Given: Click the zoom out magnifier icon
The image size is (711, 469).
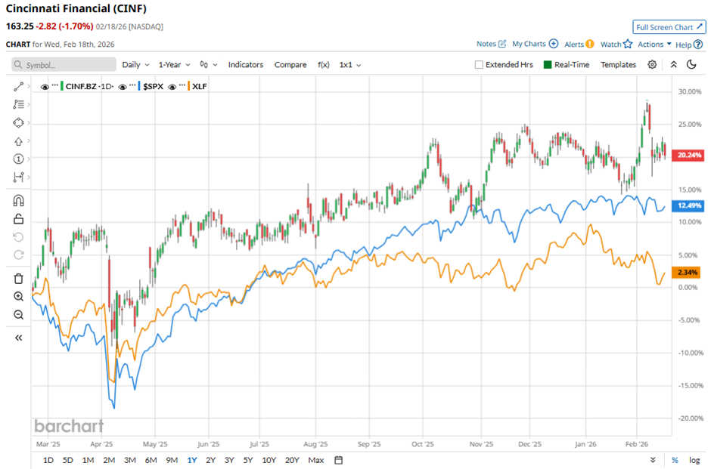Looking at the screenshot, I should (x=19, y=315).
